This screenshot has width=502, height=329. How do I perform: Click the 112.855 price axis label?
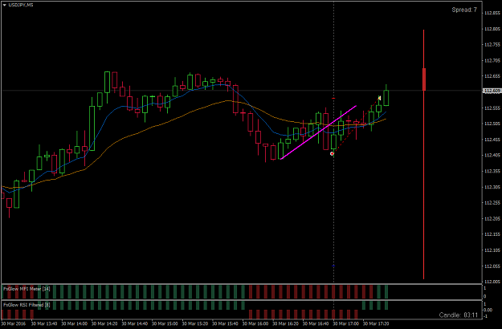(492, 13)
